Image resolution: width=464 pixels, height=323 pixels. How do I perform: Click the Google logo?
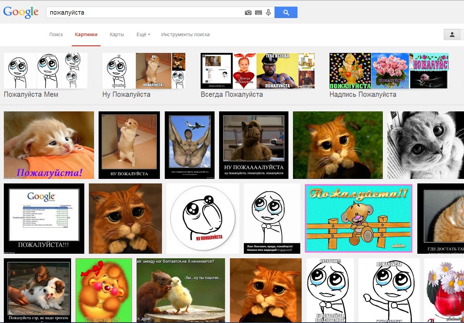click(x=21, y=12)
